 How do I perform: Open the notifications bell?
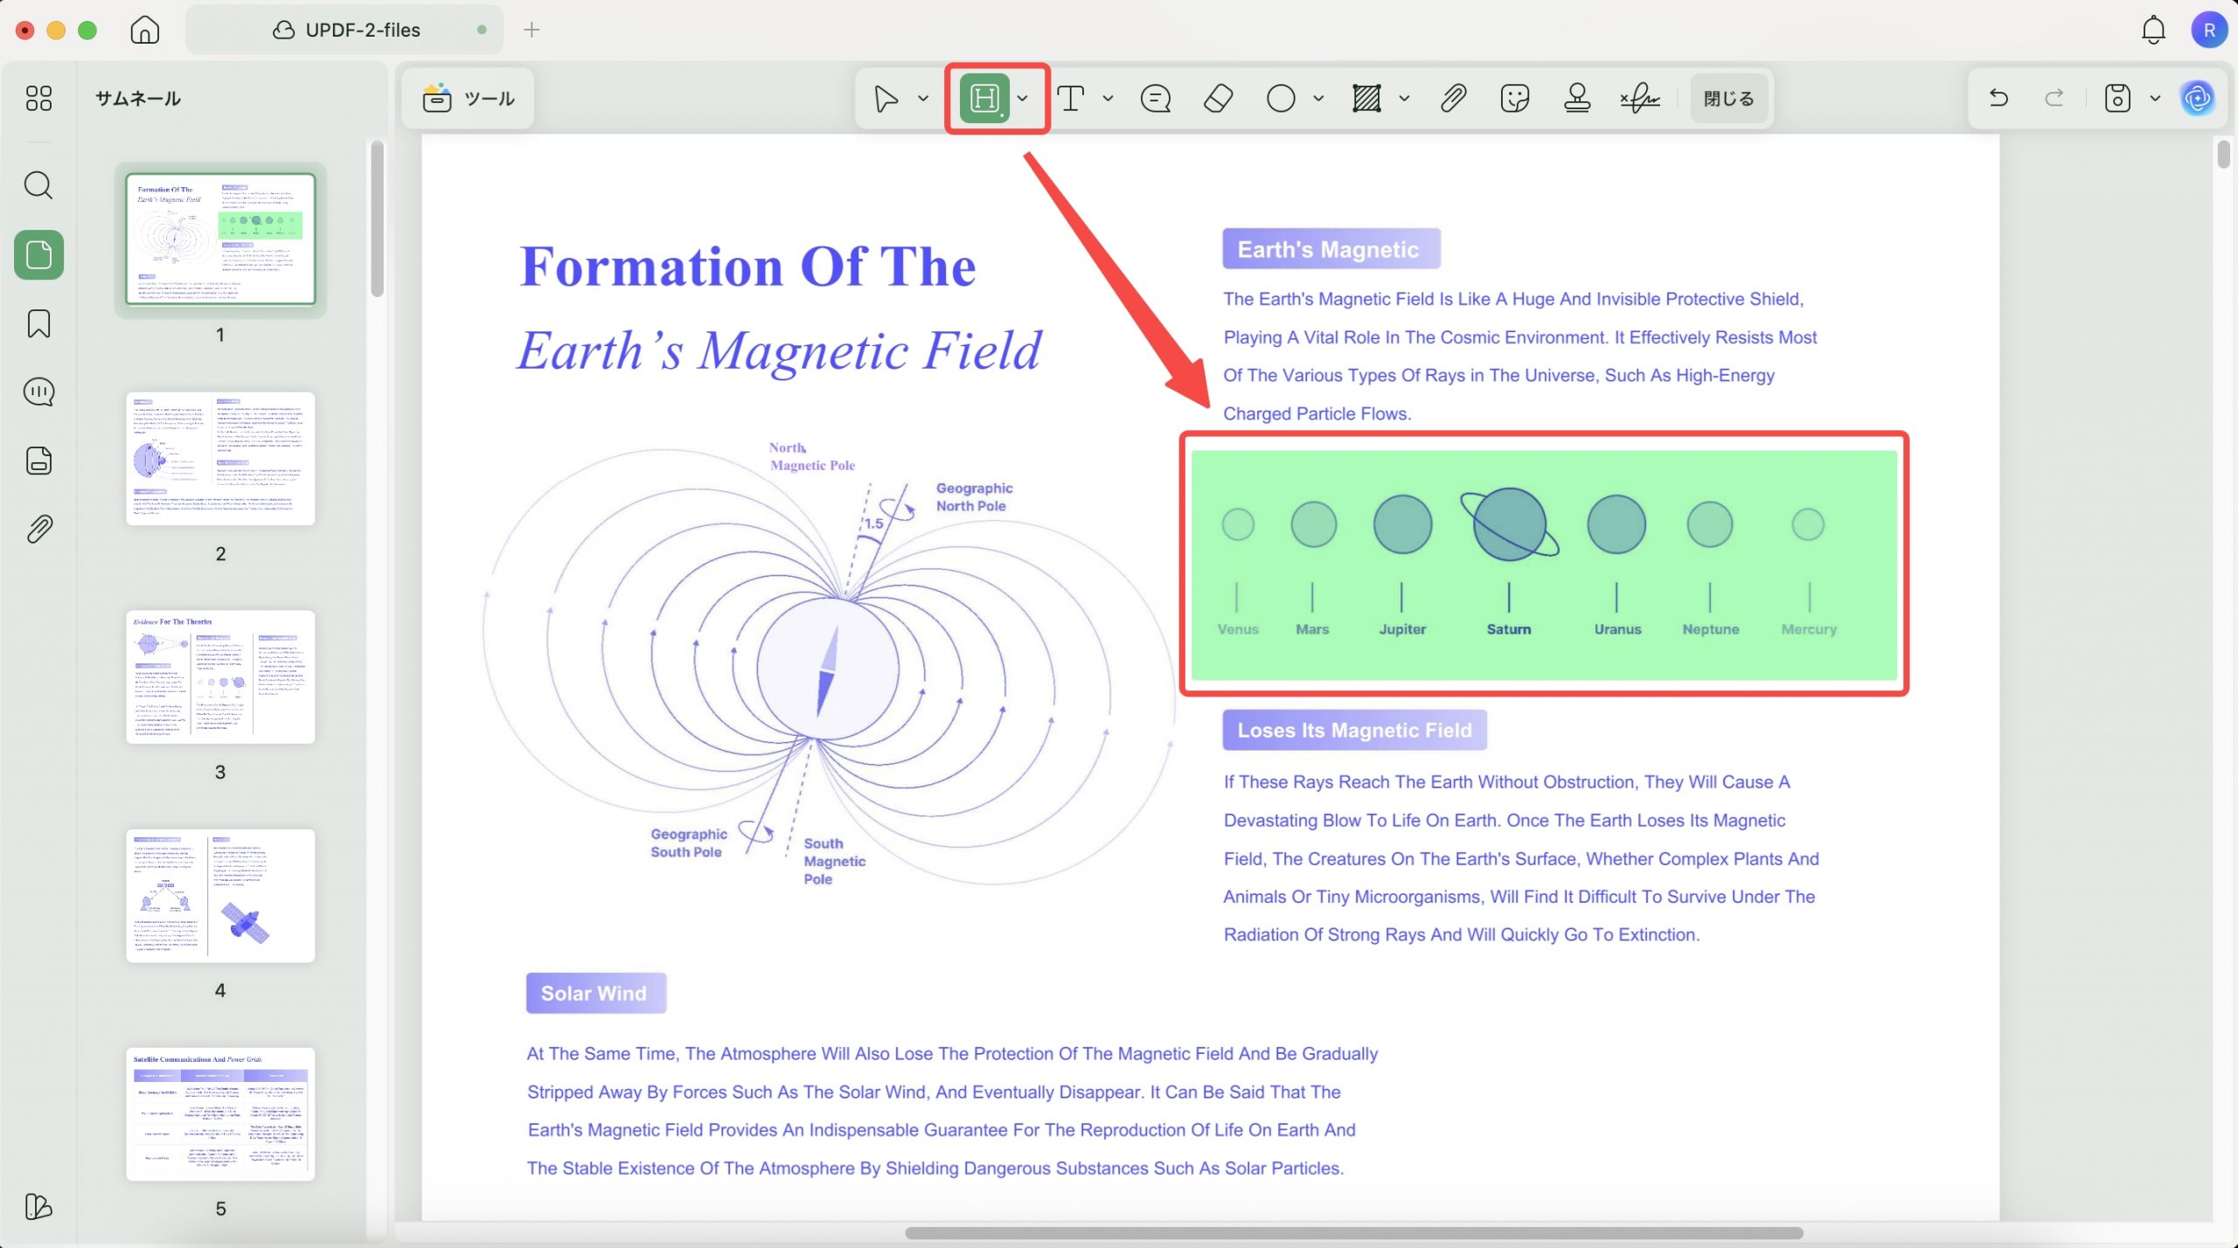pyautogui.click(x=2153, y=30)
